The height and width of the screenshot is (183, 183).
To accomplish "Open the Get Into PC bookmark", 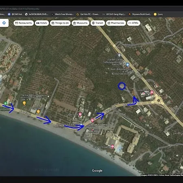I will point(88,14).
